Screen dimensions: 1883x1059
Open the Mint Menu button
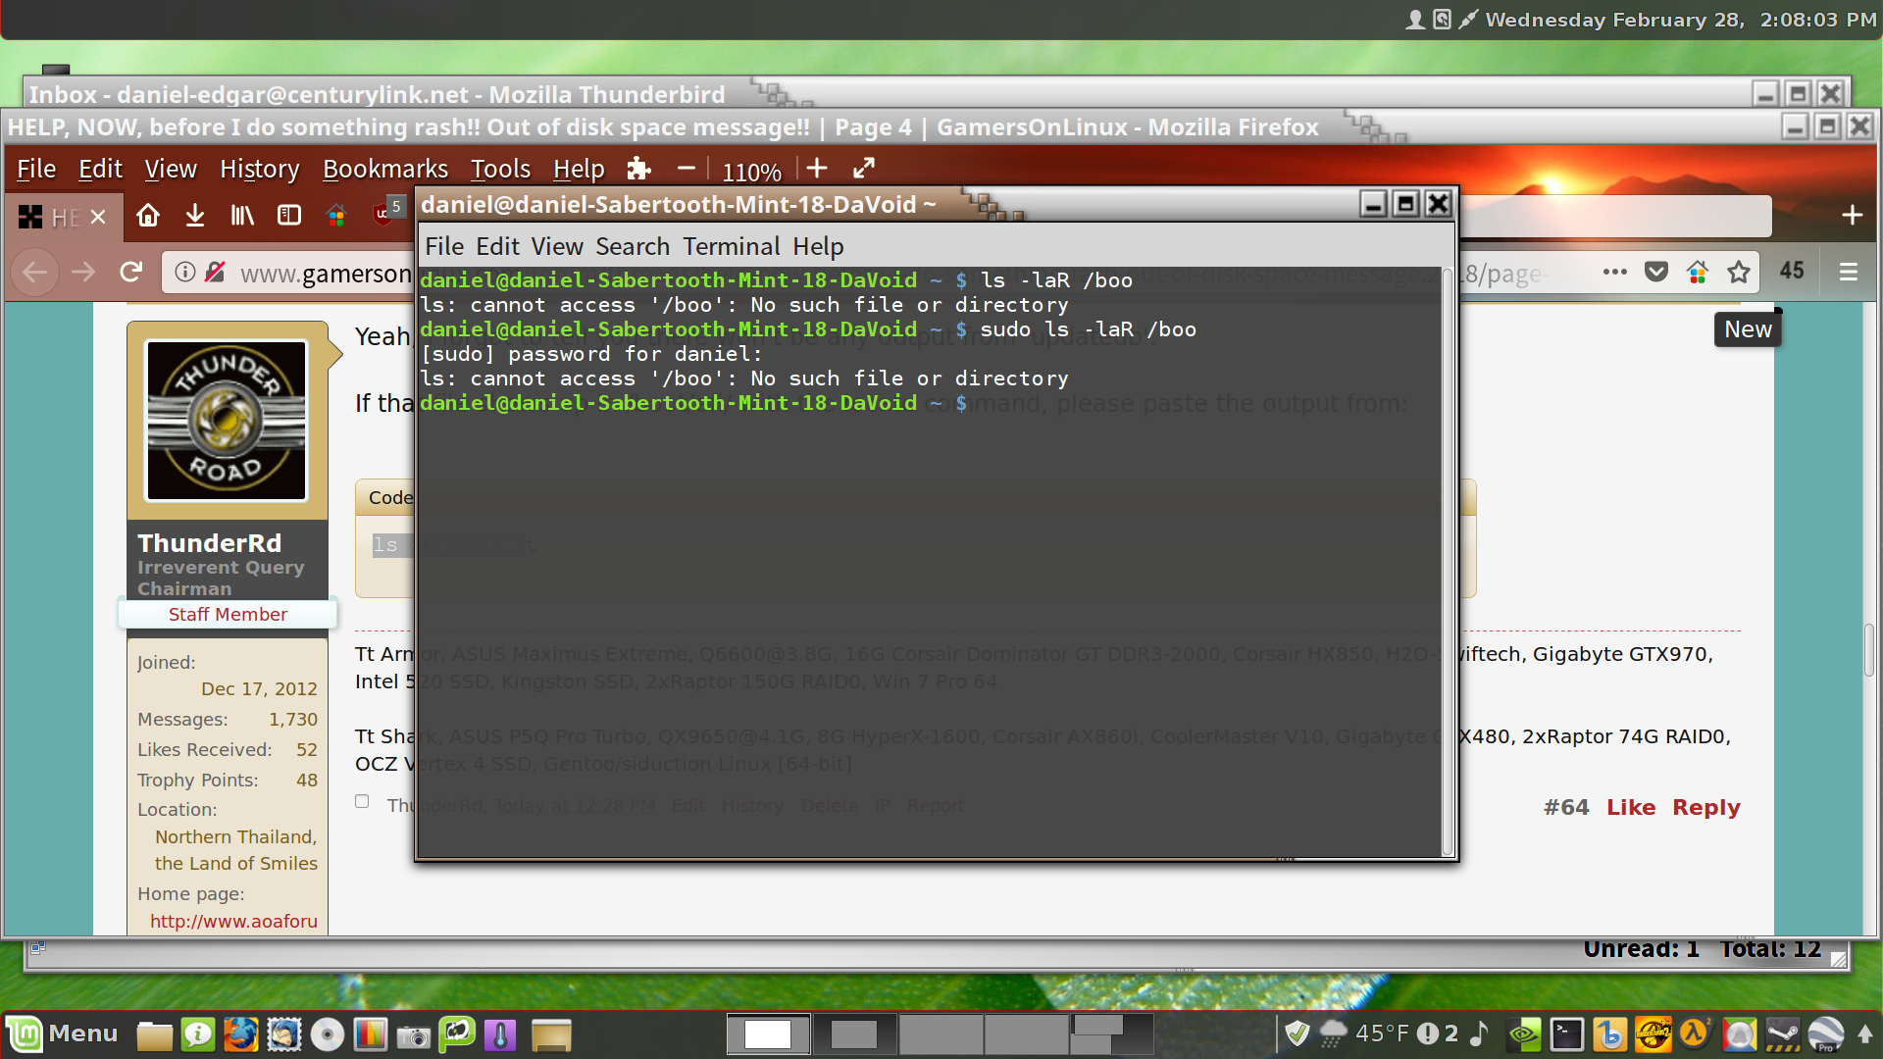[x=64, y=1034]
